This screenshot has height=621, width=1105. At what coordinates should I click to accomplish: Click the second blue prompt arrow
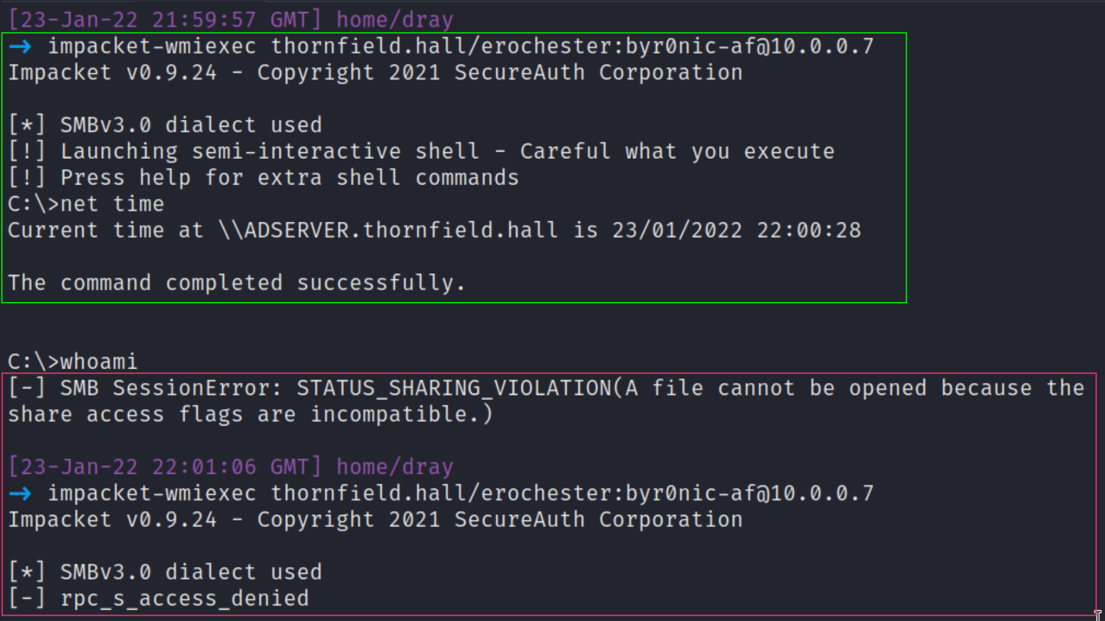pos(20,494)
